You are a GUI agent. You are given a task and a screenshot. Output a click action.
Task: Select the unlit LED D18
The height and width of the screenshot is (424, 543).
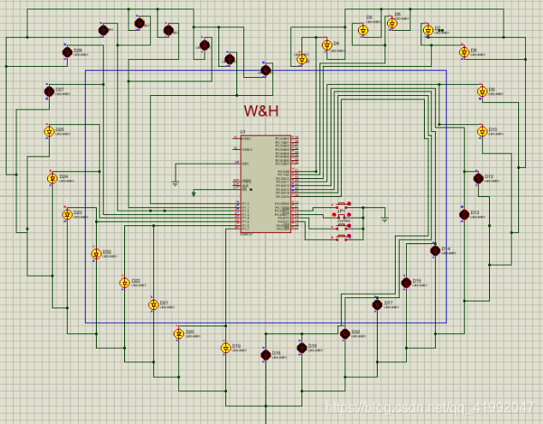tap(301, 348)
